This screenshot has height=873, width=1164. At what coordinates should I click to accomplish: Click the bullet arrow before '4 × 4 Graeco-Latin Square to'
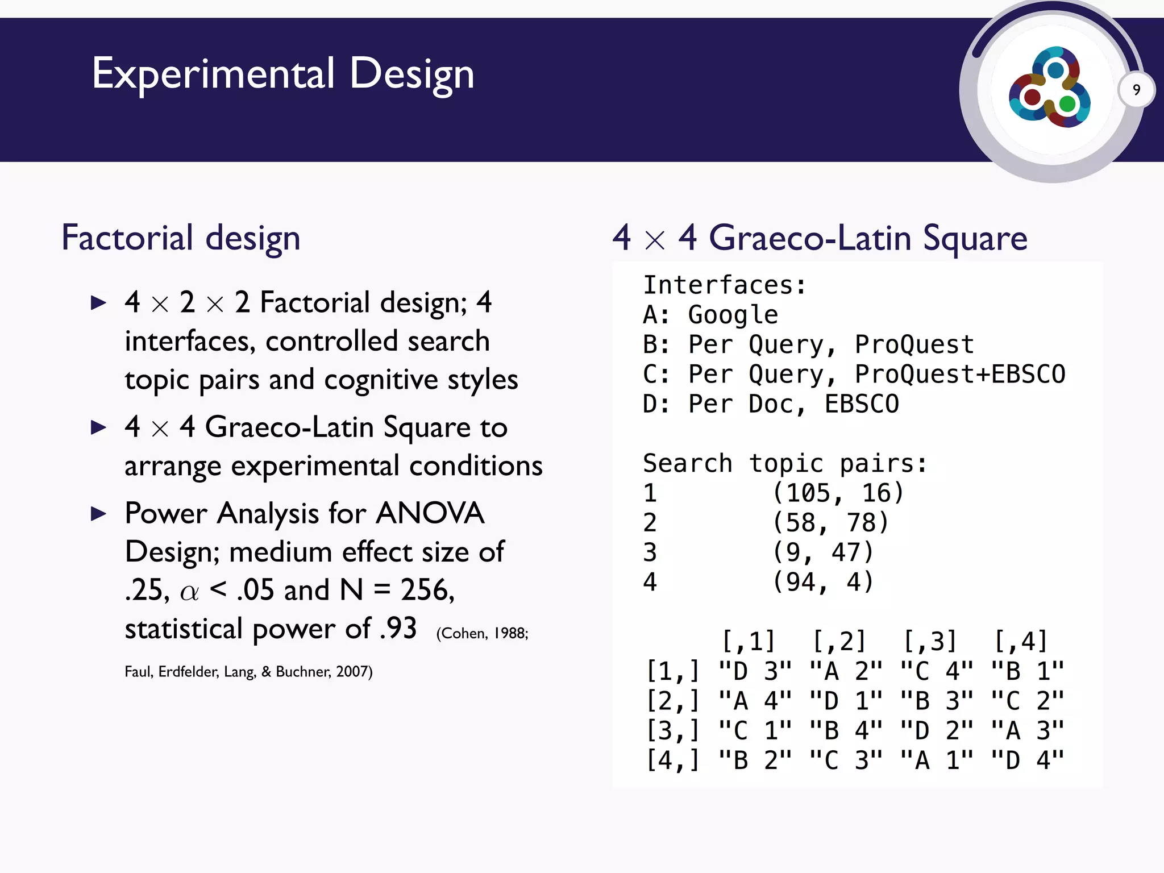(99, 427)
